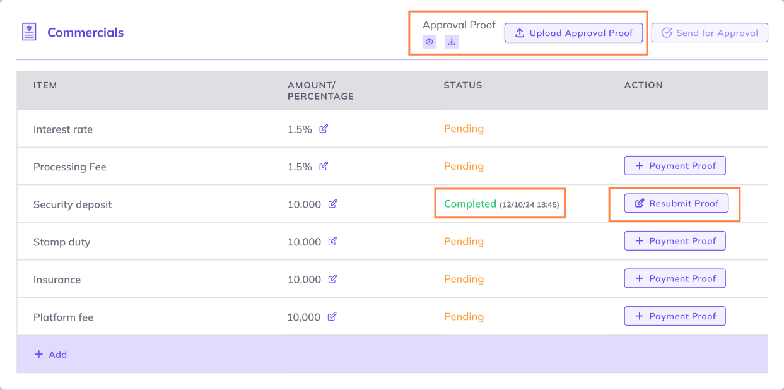
Task: Edit the Stamp duty amount
Action: click(x=332, y=242)
